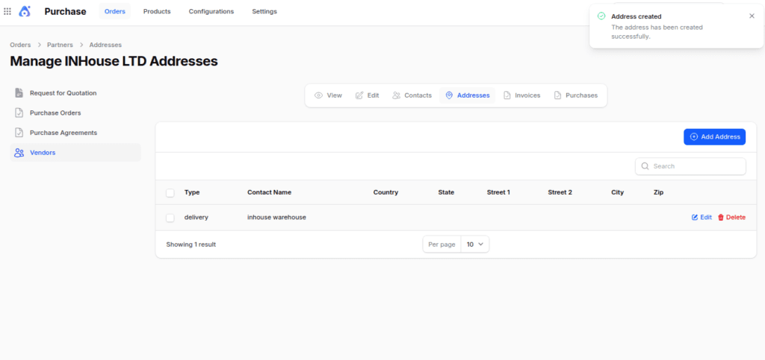Click the plus circle icon on Add Address
The image size is (765, 360).
[x=694, y=137]
